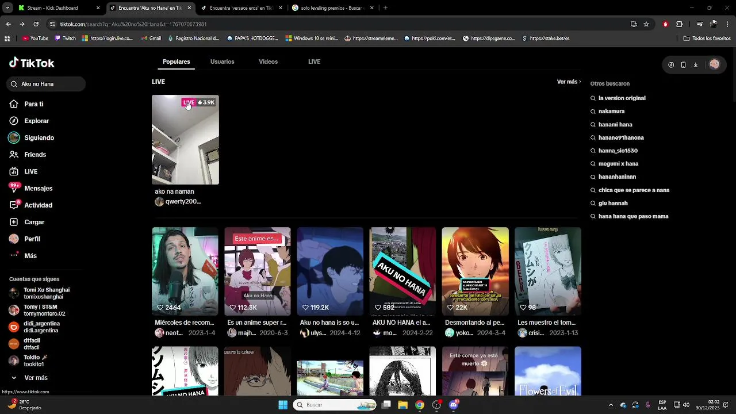
Task: Click the Chrome address bar
Action: [x=339, y=24]
